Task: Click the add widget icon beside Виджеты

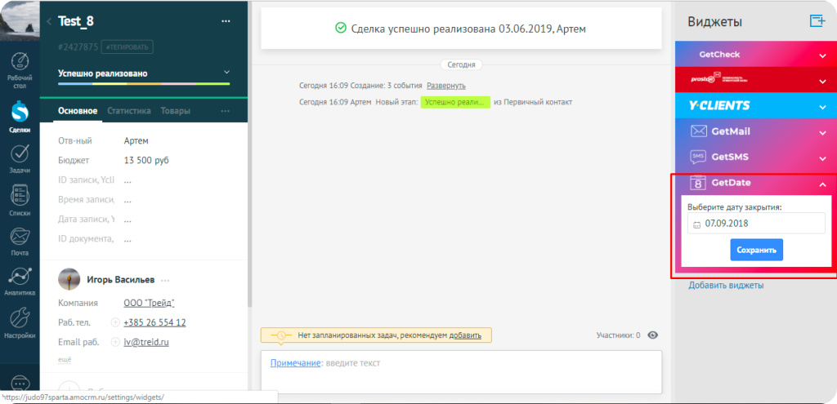Action: (x=817, y=21)
